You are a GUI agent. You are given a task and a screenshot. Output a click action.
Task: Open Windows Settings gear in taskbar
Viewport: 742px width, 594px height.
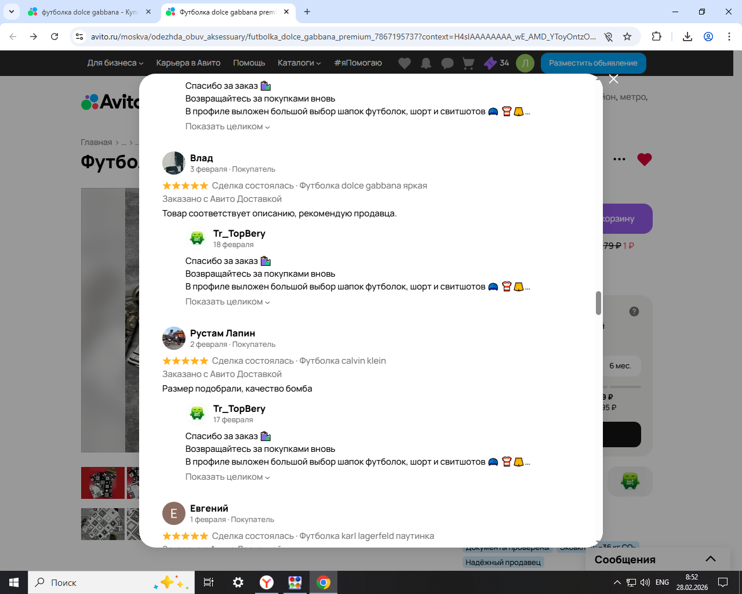(238, 582)
